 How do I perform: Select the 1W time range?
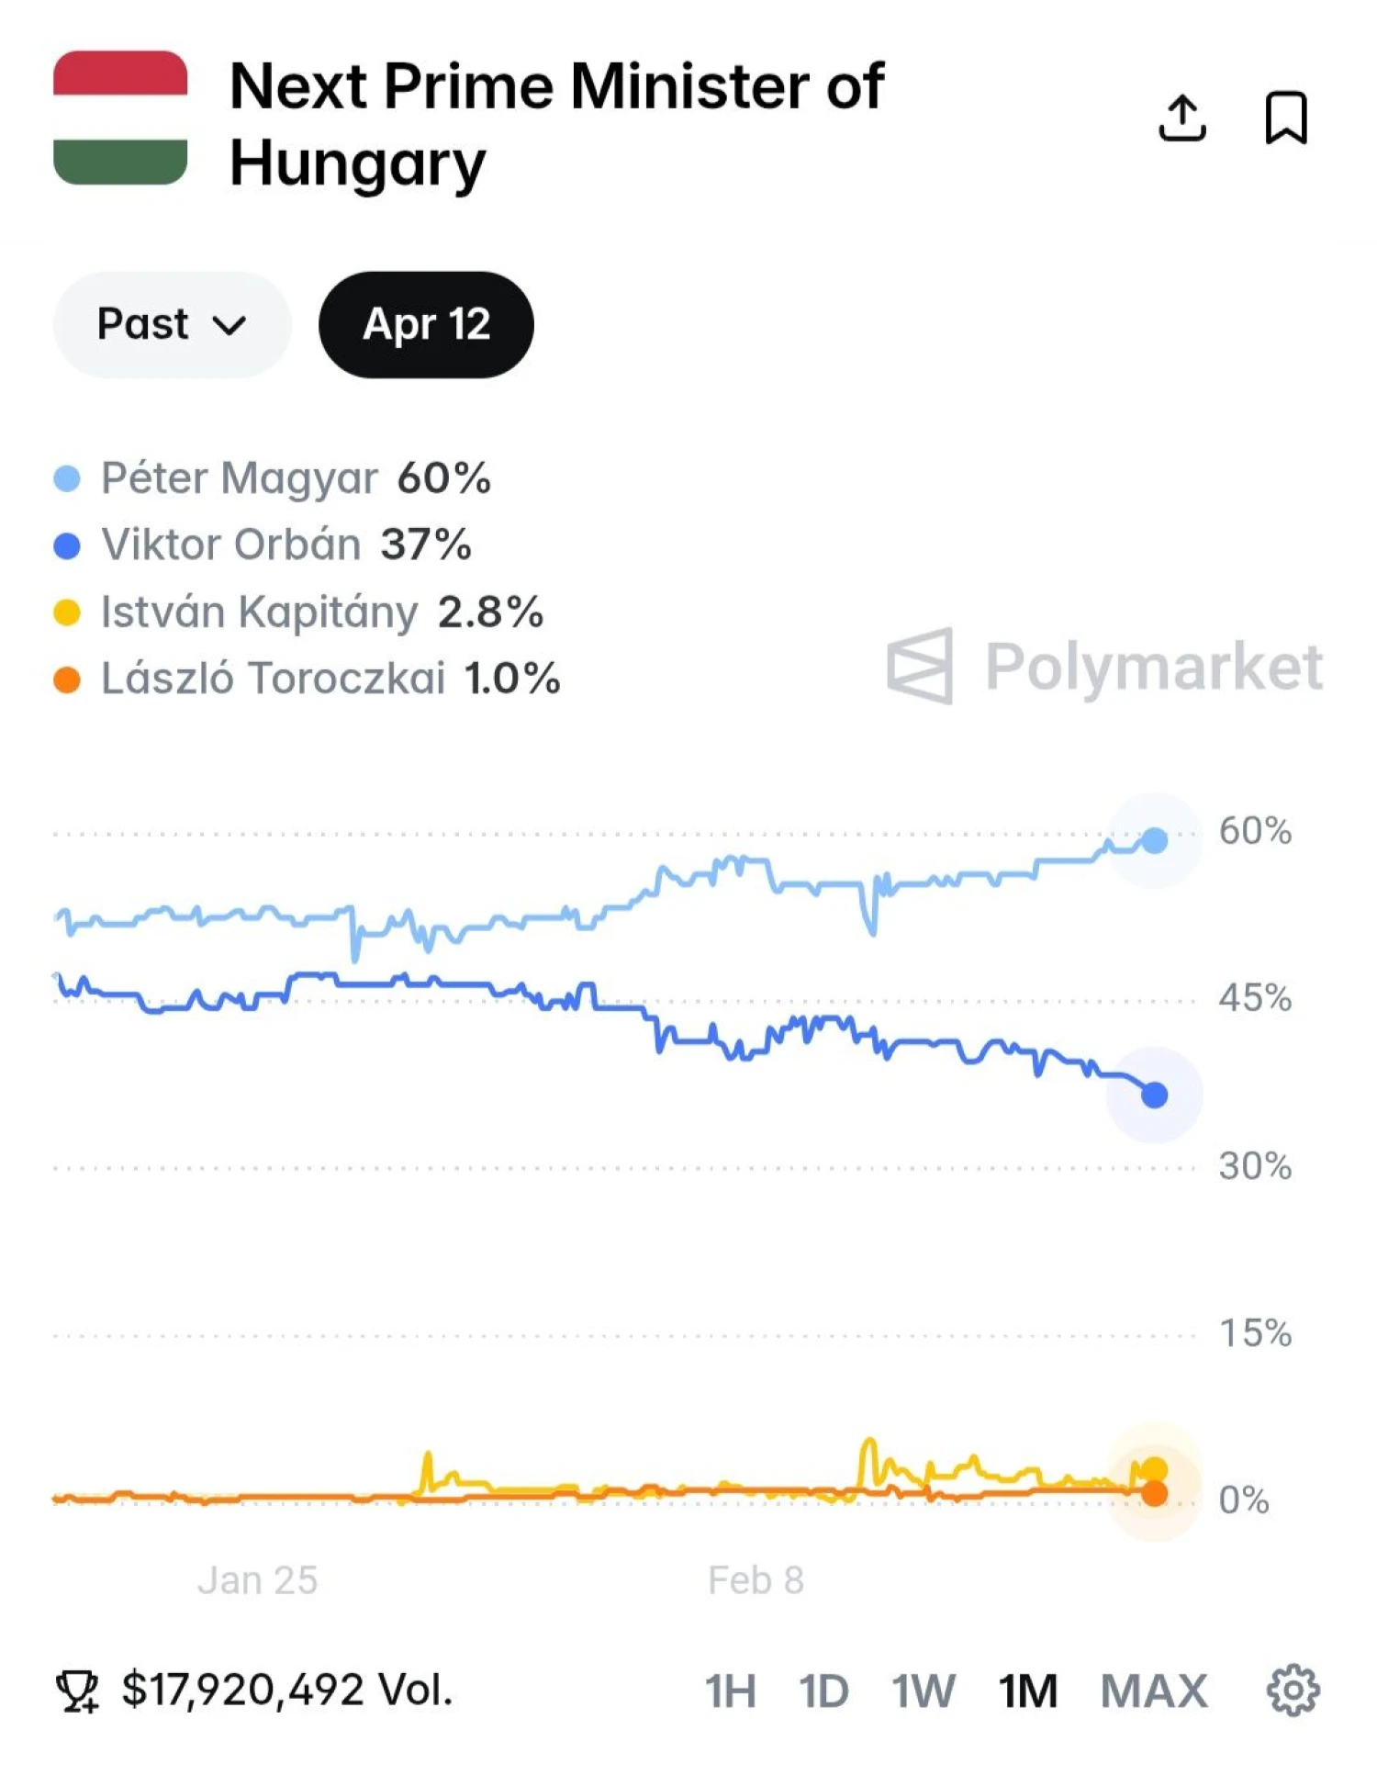pyautogui.click(x=924, y=1691)
